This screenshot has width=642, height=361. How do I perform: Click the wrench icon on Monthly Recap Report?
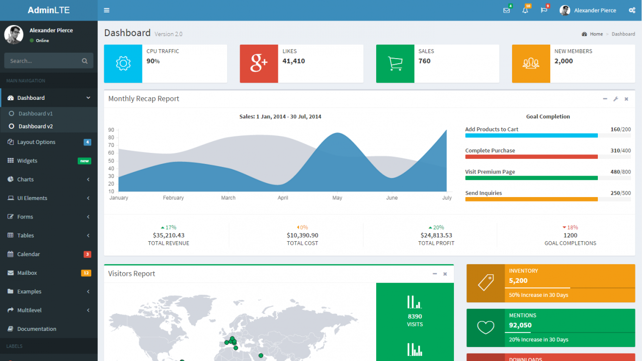tap(615, 99)
